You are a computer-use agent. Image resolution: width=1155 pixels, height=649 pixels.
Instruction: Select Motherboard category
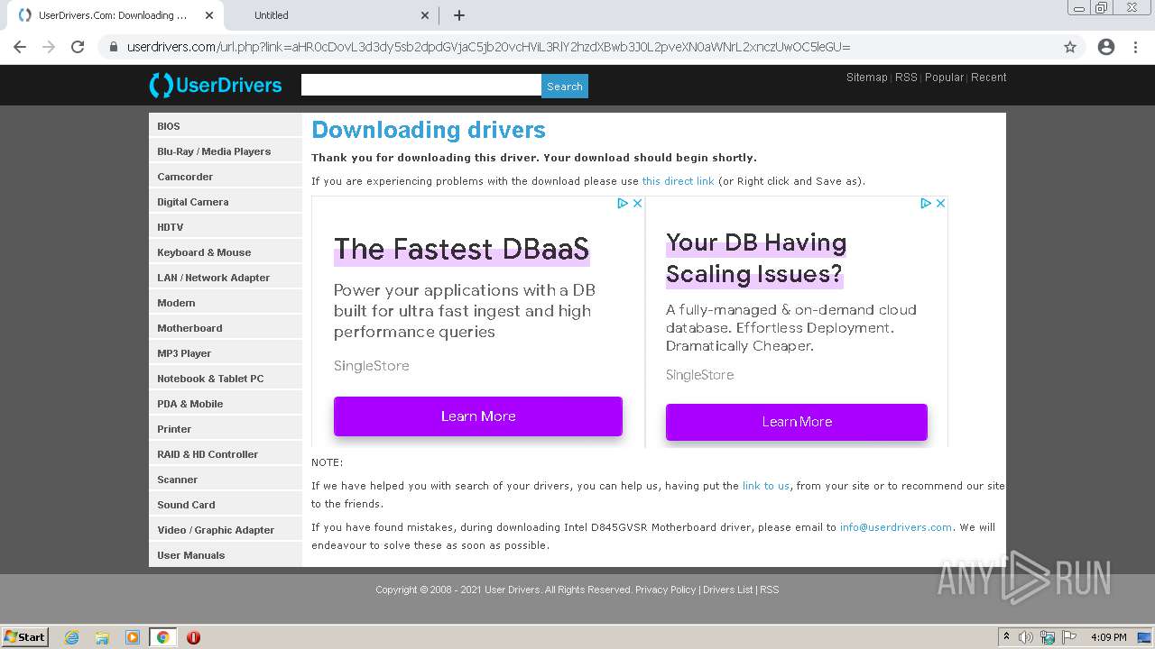pyautogui.click(x=226, y=328)
